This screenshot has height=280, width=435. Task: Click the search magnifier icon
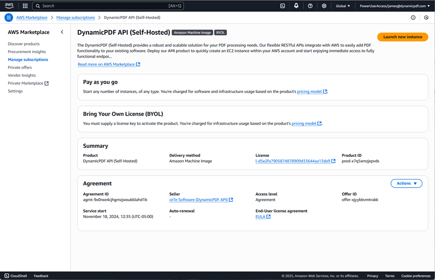(38, 6)
